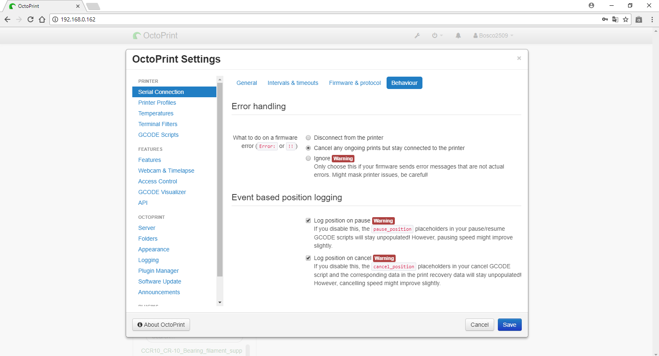Screen dimensions: 659x356
Task: Open Features settings section
Action: coord(174,160)
